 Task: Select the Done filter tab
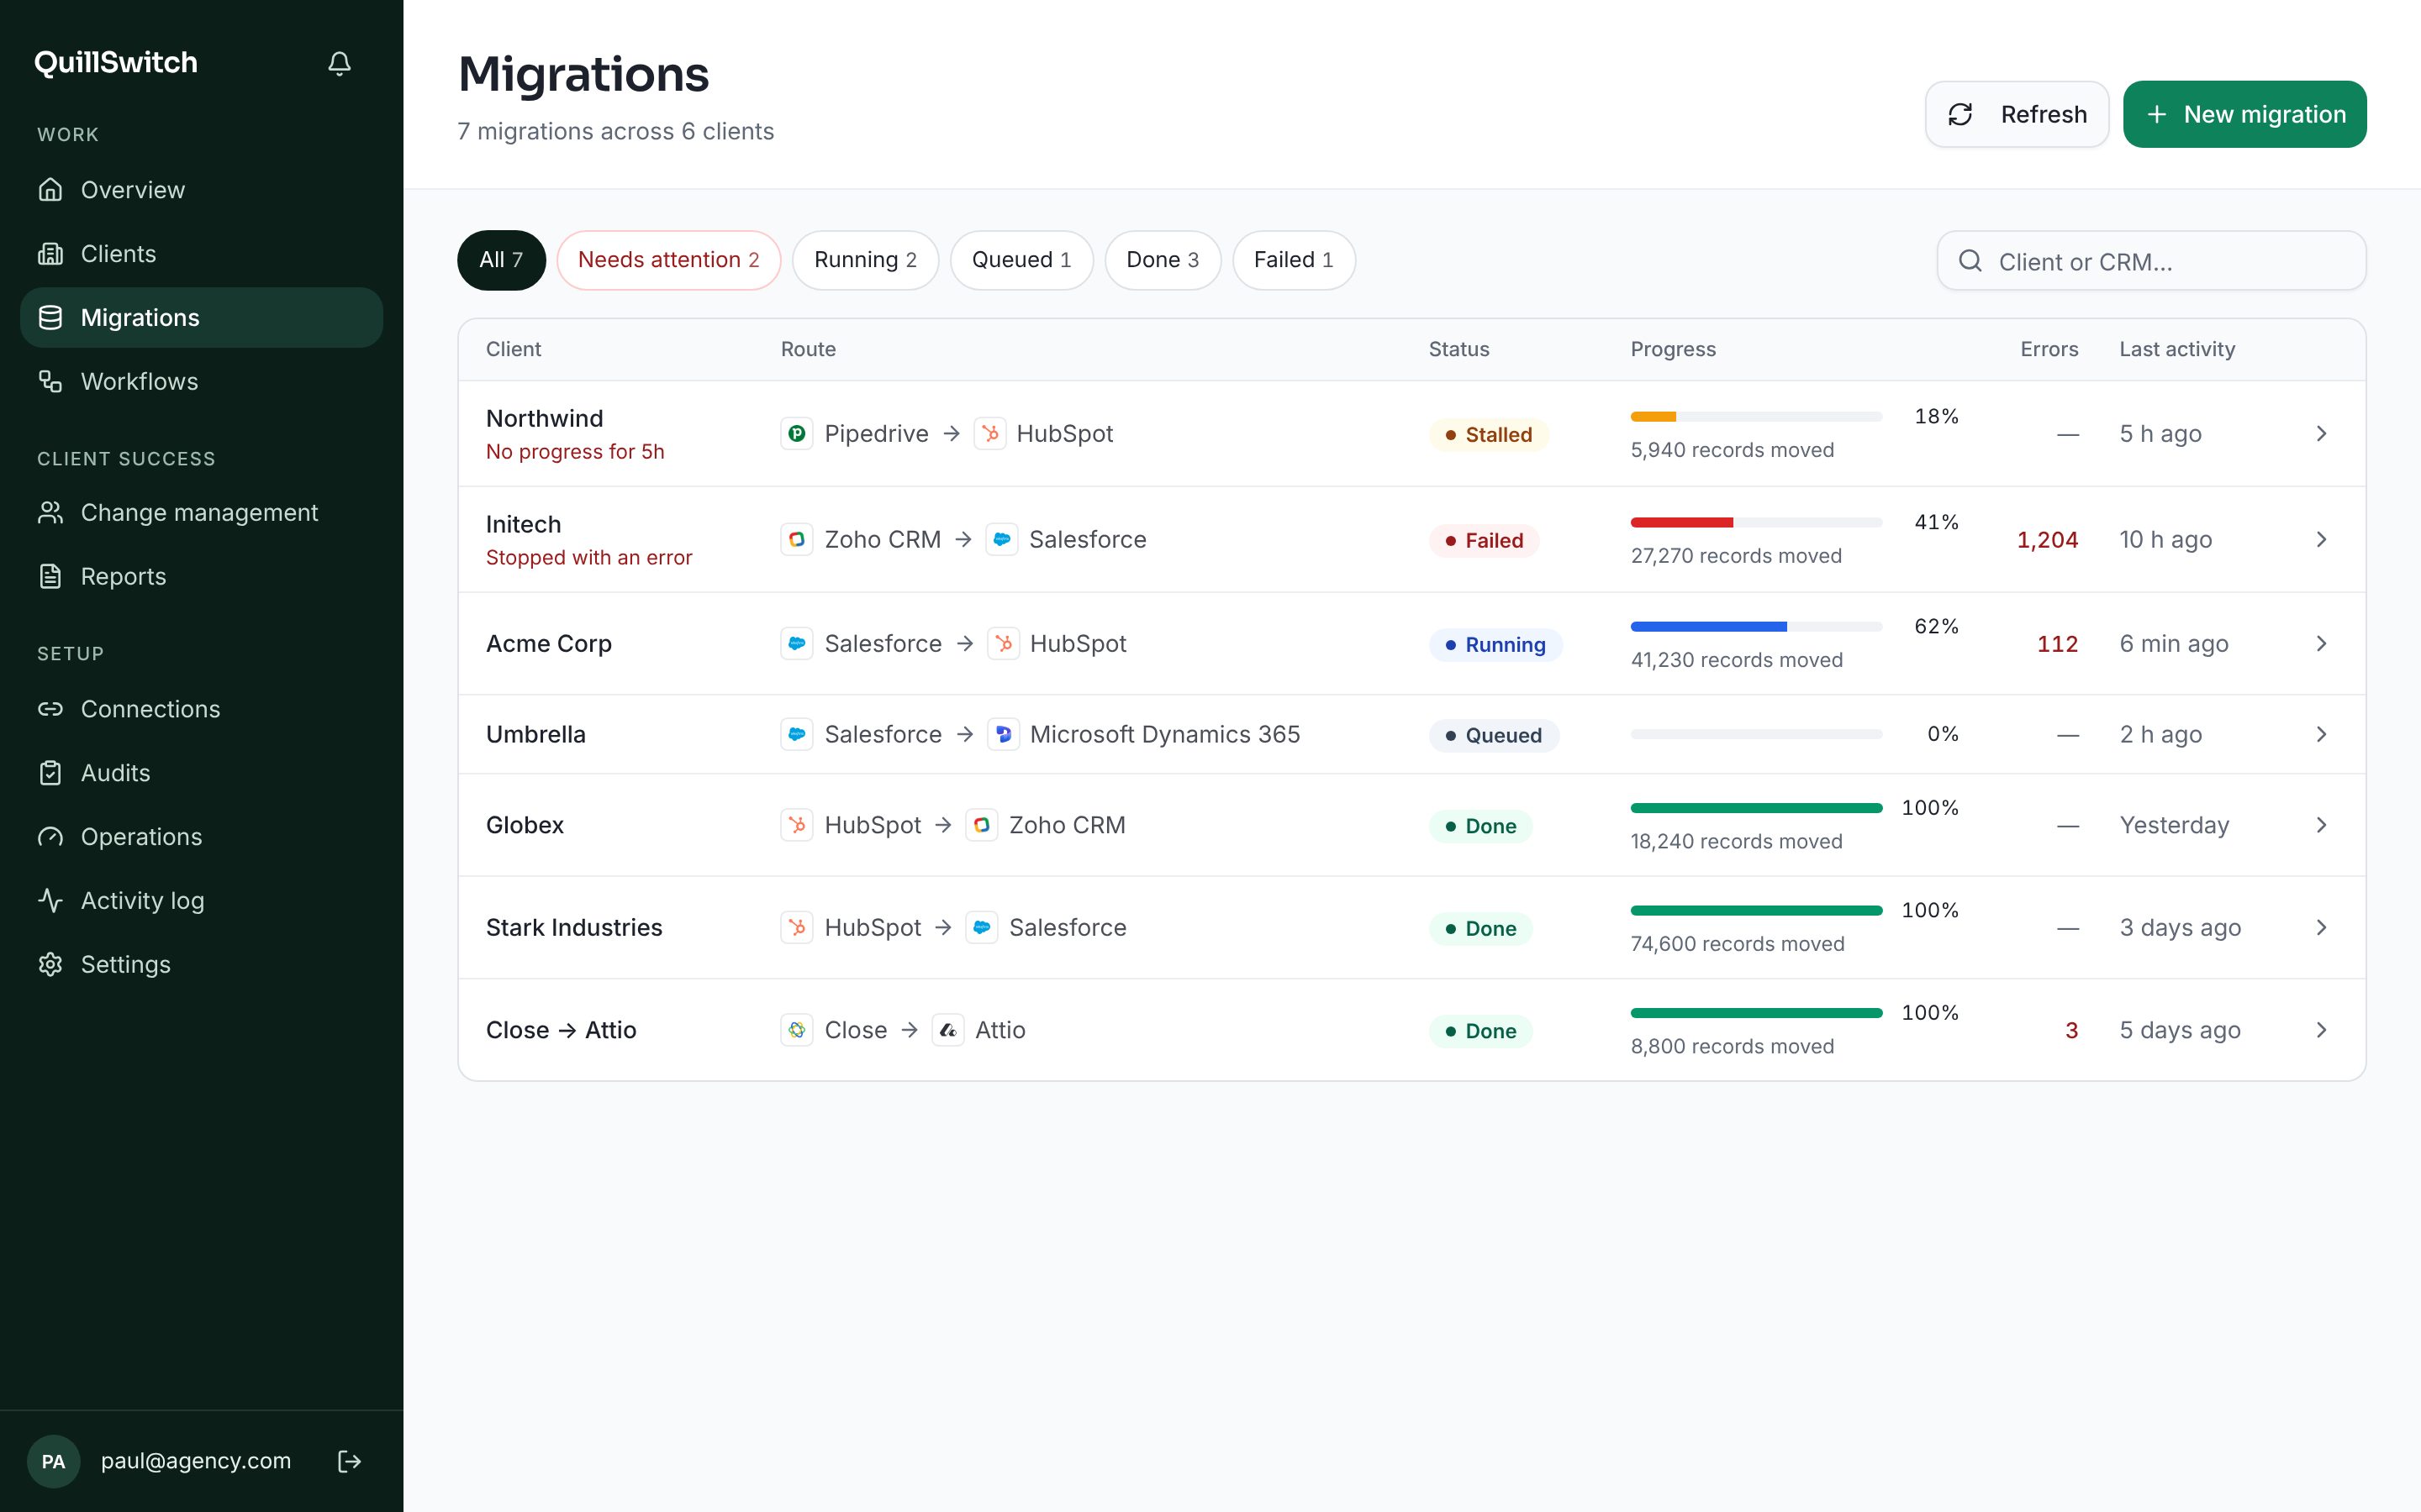(x=1163, y=260)
